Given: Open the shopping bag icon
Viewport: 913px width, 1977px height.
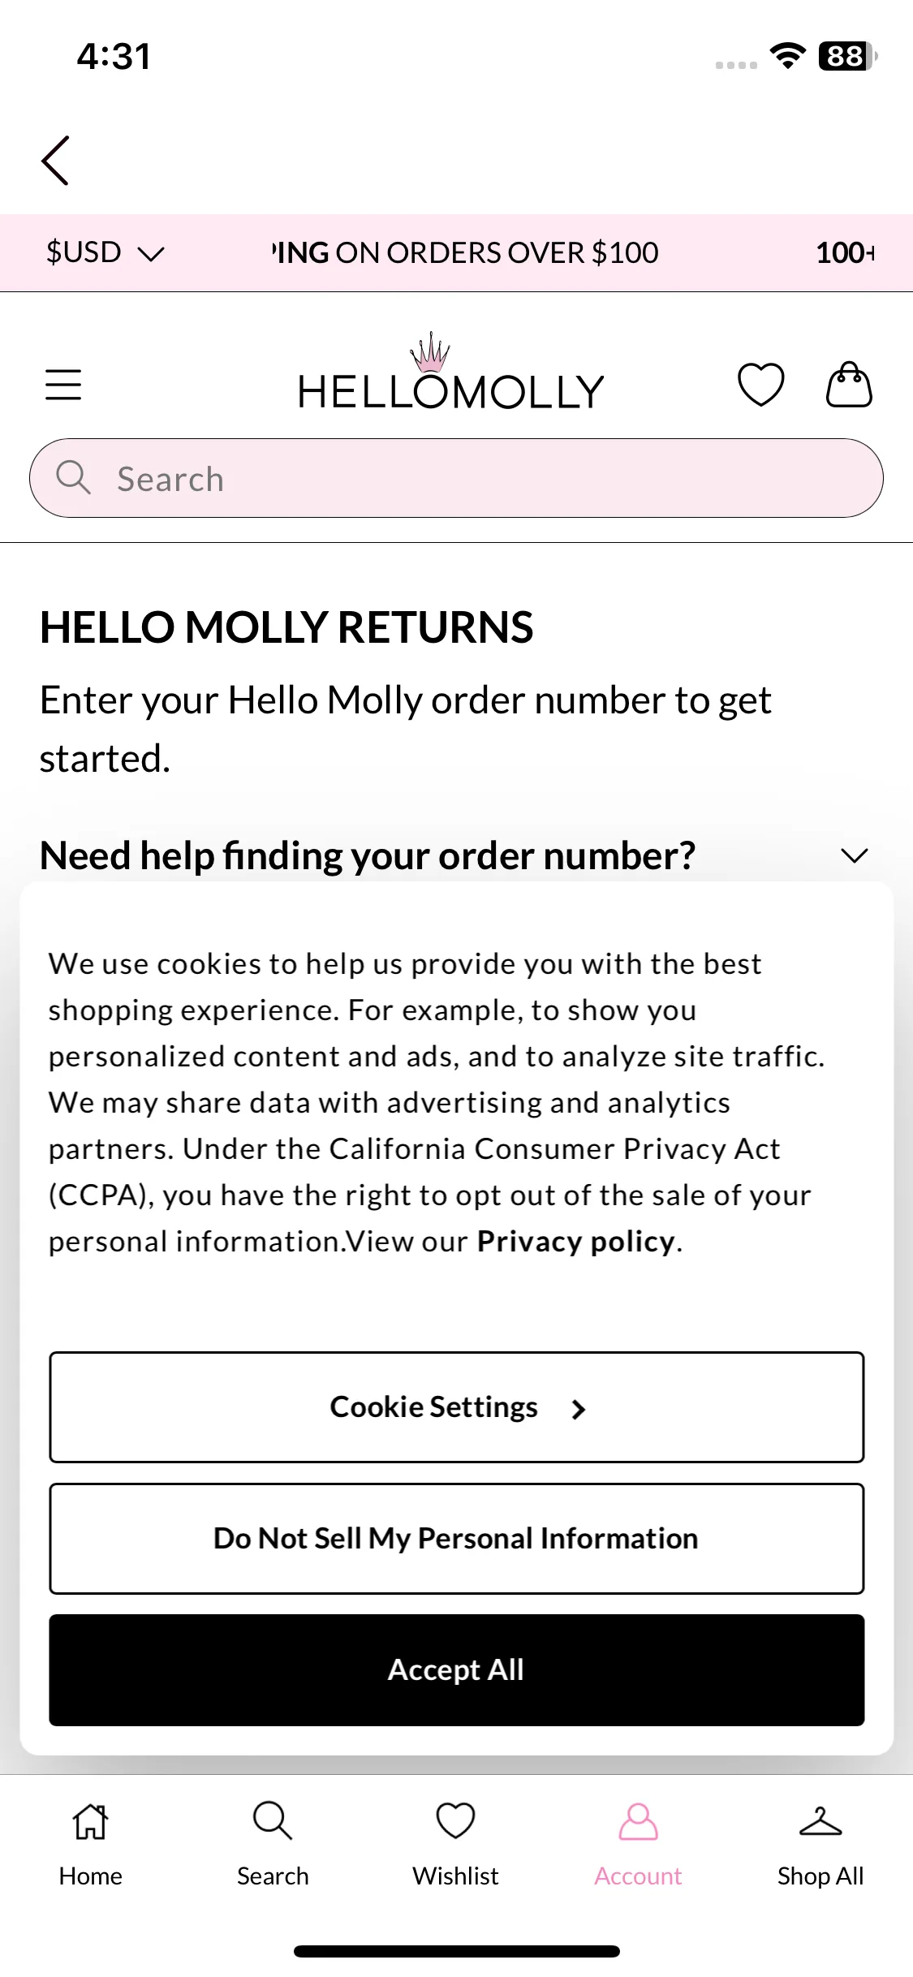Looking at the screenshot, I should tap(849, 384).
